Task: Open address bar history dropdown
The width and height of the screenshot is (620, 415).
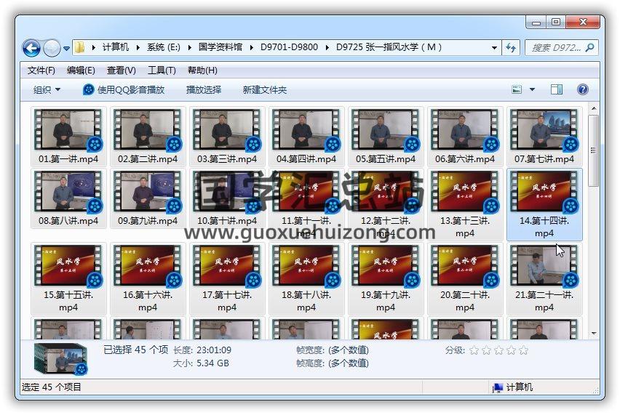Action: [x=494, y=48]
